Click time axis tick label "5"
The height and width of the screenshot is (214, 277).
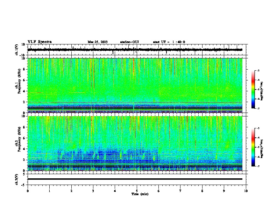pos(137,191)
